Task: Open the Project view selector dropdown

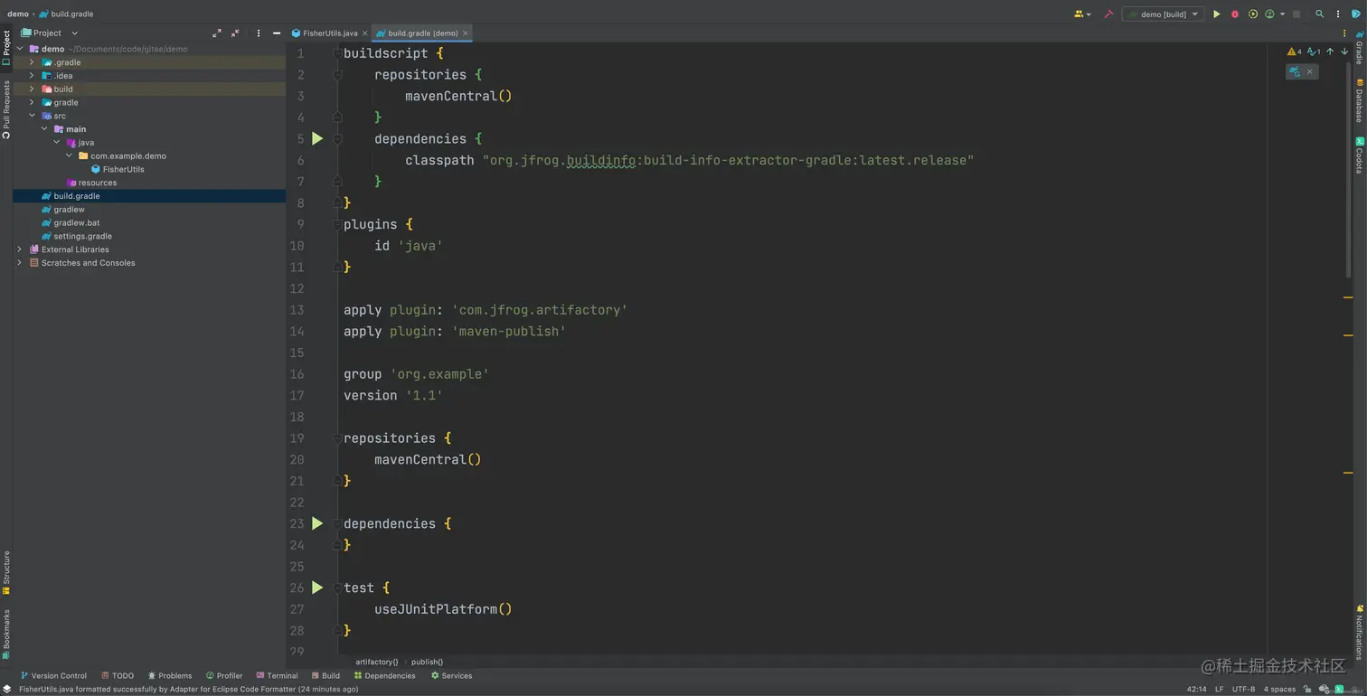Action: pos(50,33)
